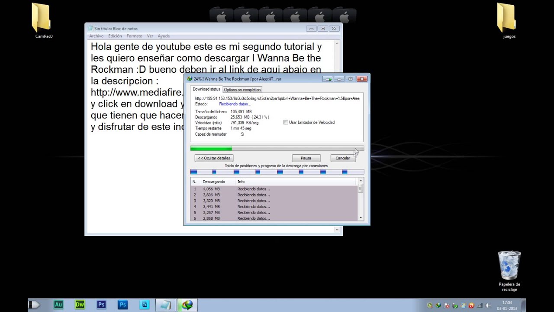Open Adobe Audition from the taskbar
The image size is (554, 312).
pos(58,305)
